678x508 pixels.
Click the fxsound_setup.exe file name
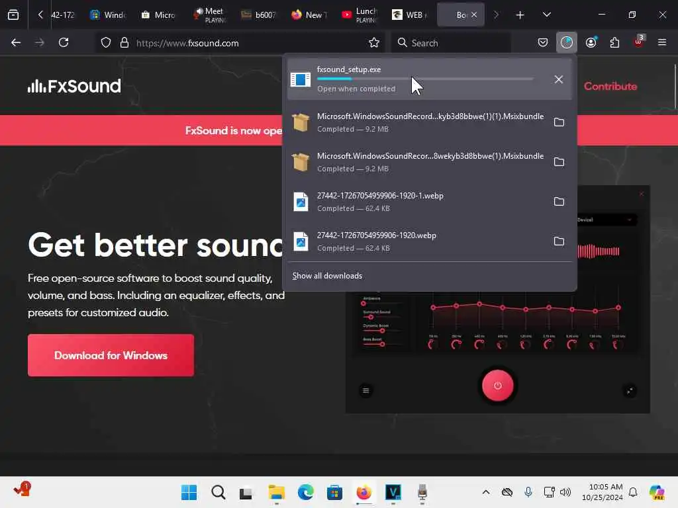[349, 69]
